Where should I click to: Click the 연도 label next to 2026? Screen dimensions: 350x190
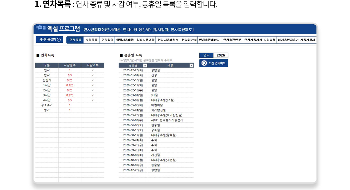point(206,55)
